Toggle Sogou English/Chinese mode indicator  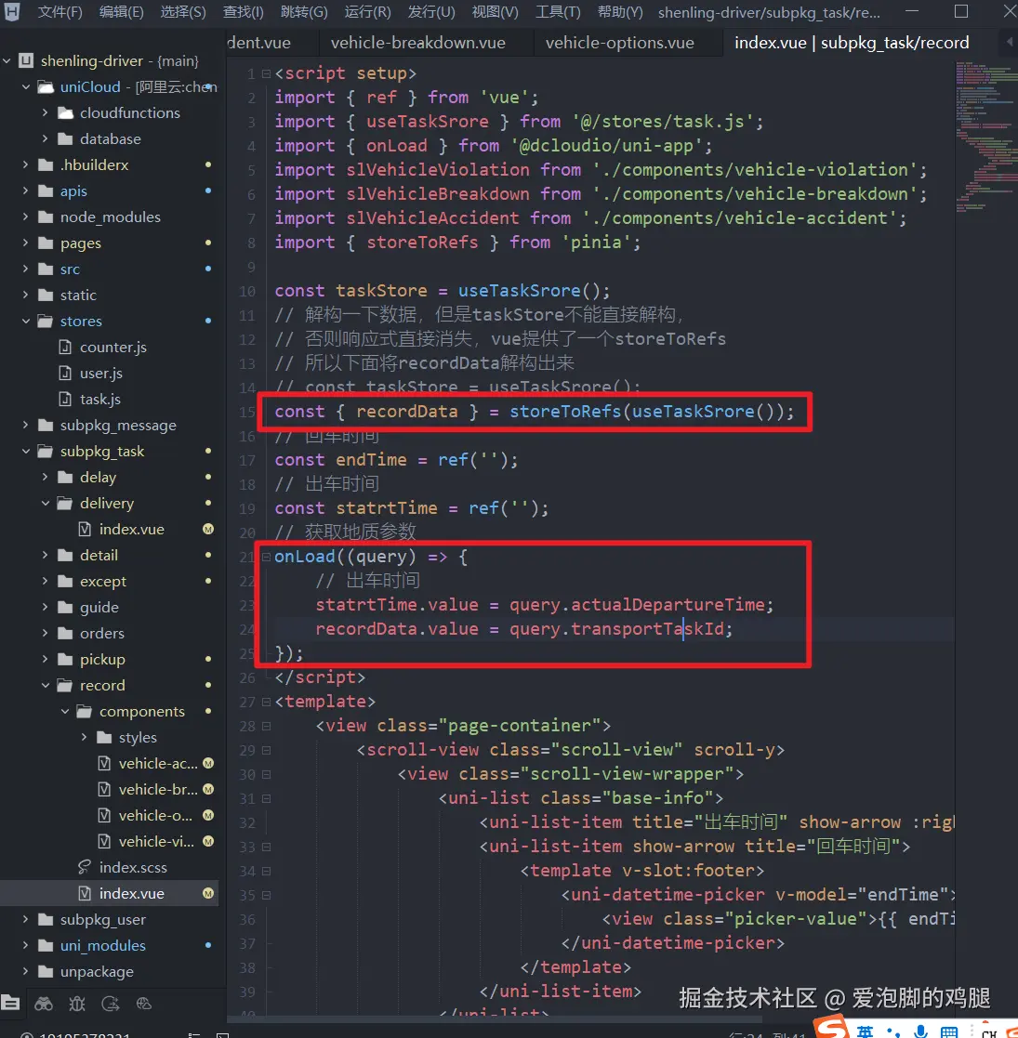coord(865,1031)
